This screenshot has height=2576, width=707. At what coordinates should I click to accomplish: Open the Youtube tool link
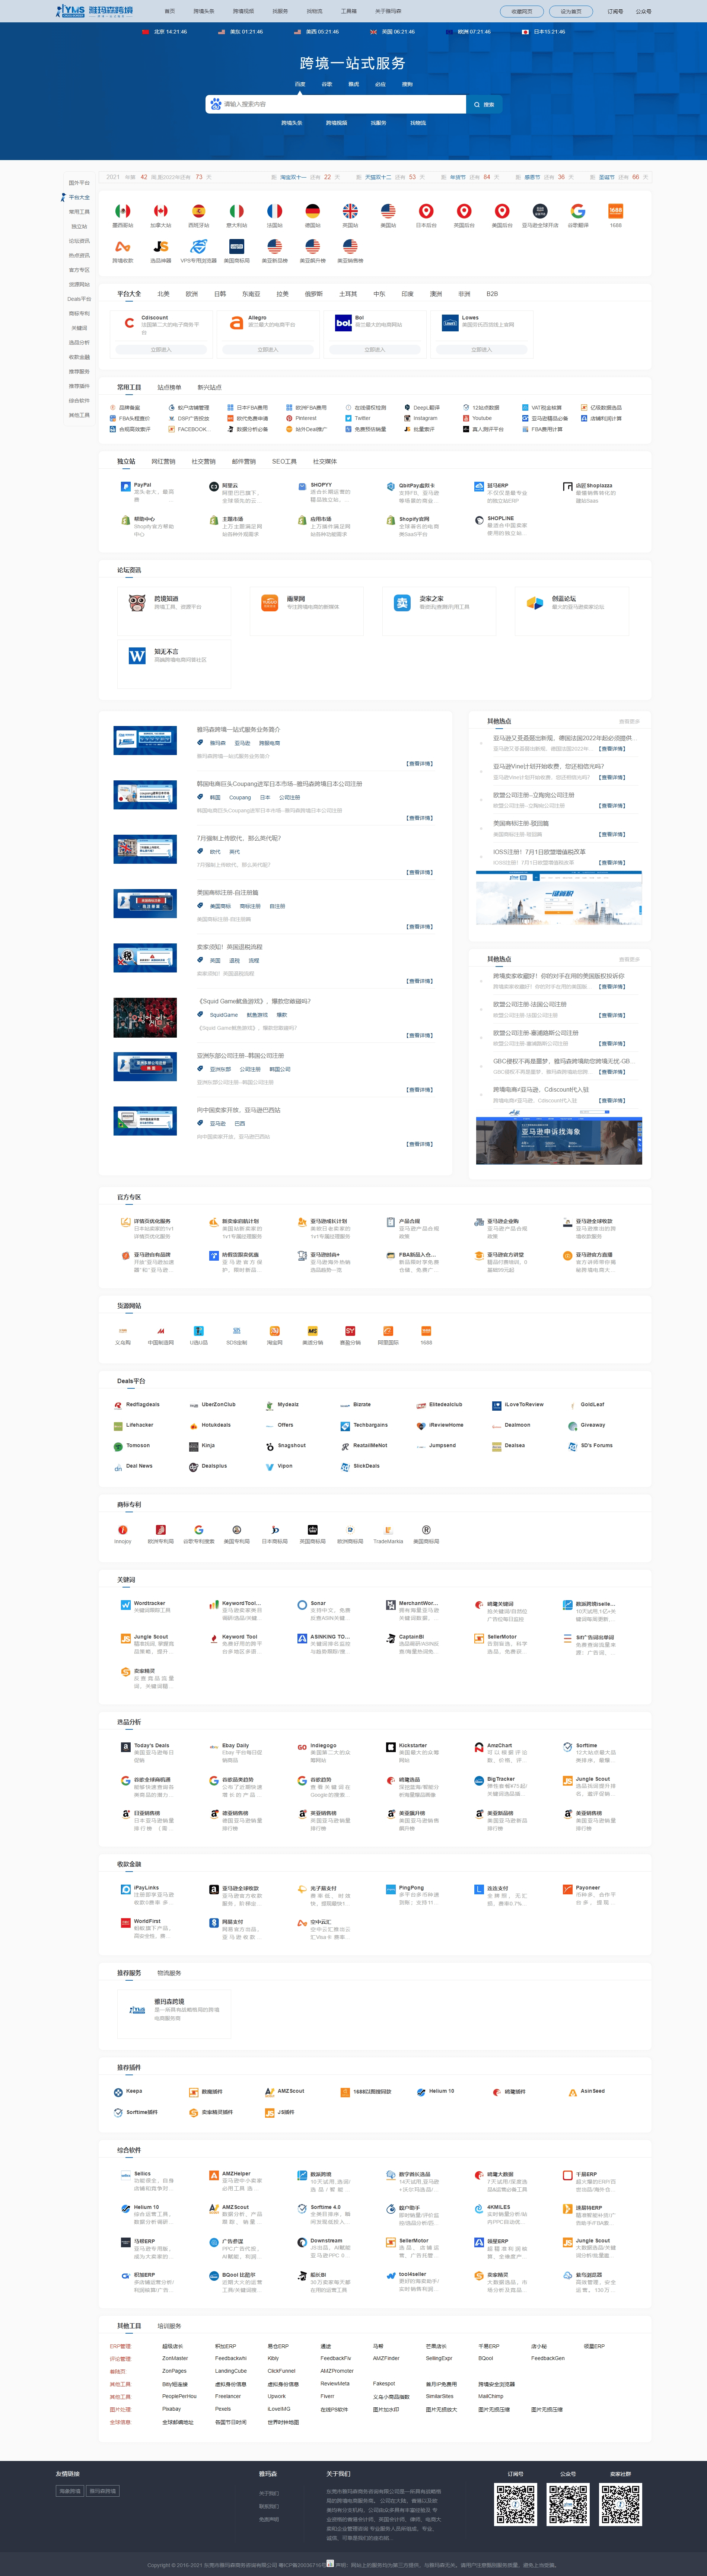[x=482, y=418]
